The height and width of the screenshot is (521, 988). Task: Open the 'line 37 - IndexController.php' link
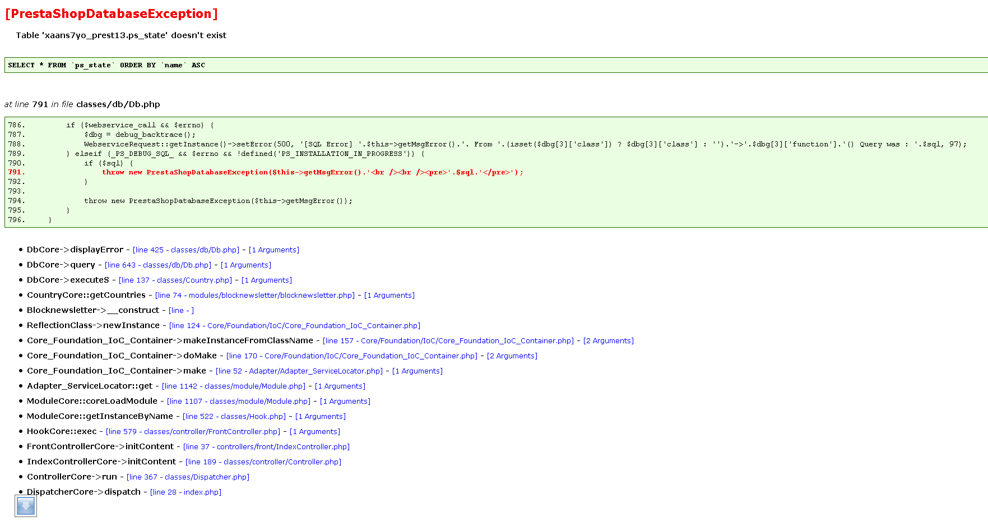coord(266,447)
